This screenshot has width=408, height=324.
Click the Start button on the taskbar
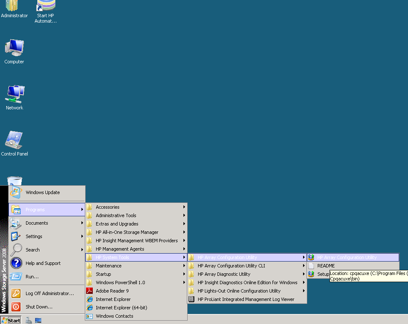[x=11, y=320]
